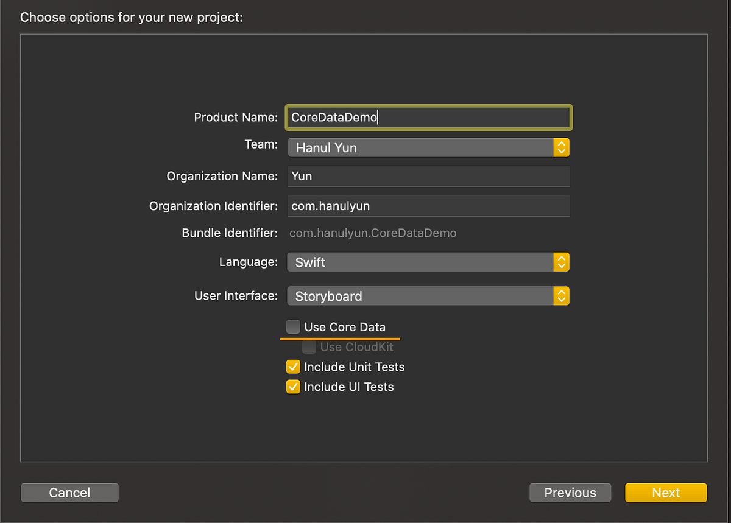
Task: Click into the Organization Name field
Action: [x=428, y=177]
